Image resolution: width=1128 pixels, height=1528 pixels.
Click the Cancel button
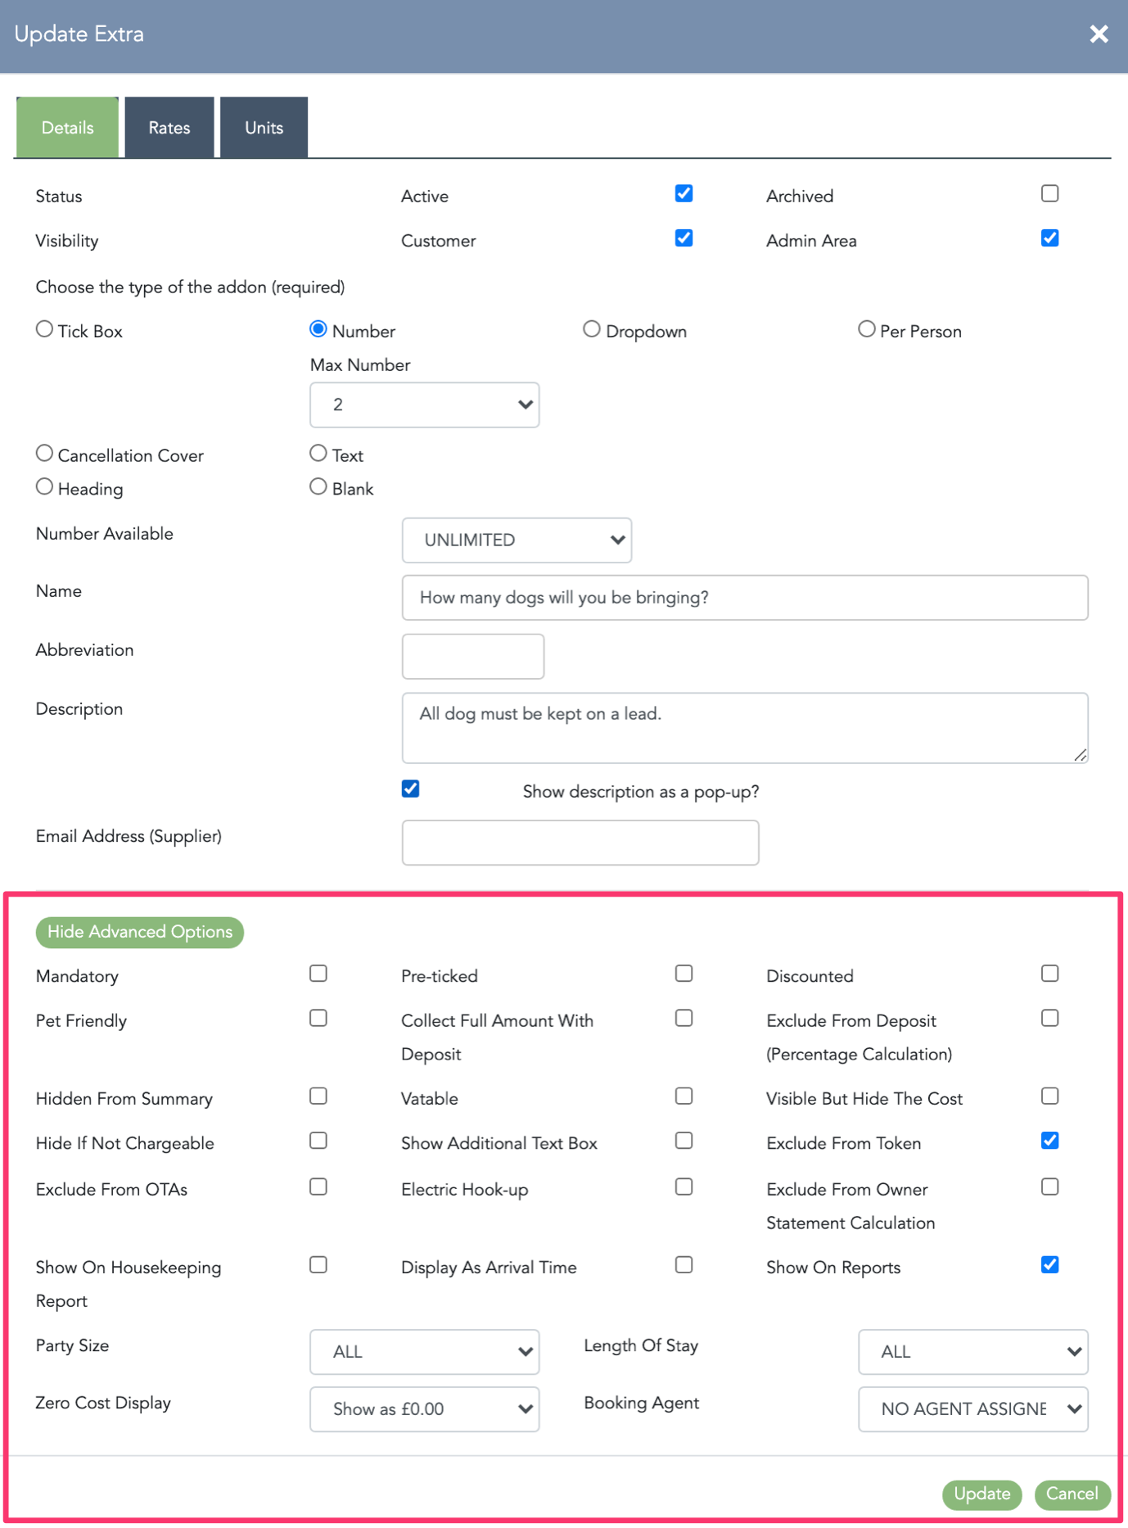click(1072, 1494)
